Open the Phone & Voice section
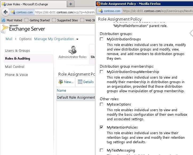The height and width of the screenshot is (155, 193). pyautogui.click(x=16, y=75)
